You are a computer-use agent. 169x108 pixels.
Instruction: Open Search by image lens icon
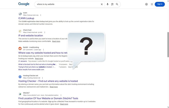point(112,4)
